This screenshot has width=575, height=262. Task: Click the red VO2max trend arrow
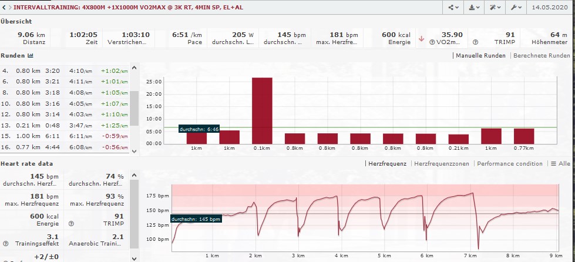[421, 39]
